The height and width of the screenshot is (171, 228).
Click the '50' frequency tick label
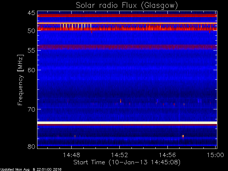click(x=31, y=31)
